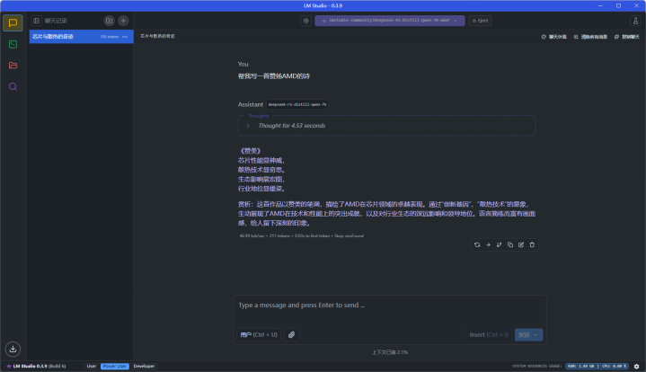
Task: Start a new chat with plus icon
Action: [x=123, y=21]
